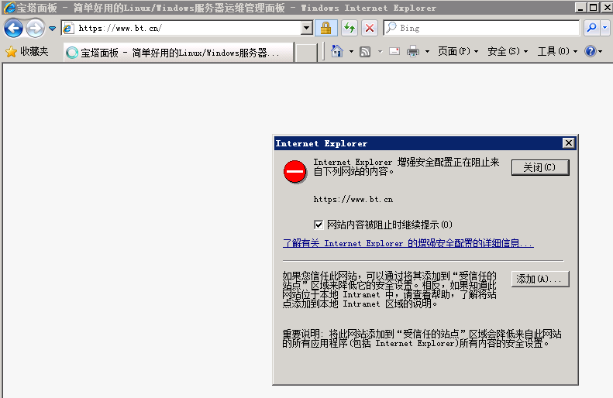Click the magnifier search button
This screenshot has width=613, height=398.
pyautogui.click(x=592, y=28)
